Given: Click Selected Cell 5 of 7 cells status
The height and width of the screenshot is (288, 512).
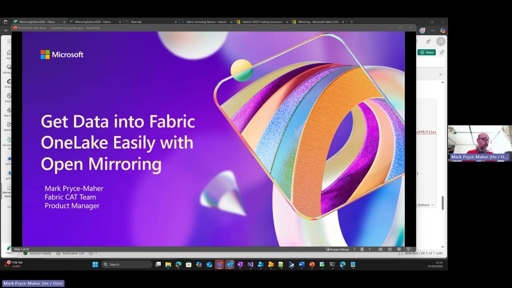Looking at the screenshot, I should click(421, 253).
